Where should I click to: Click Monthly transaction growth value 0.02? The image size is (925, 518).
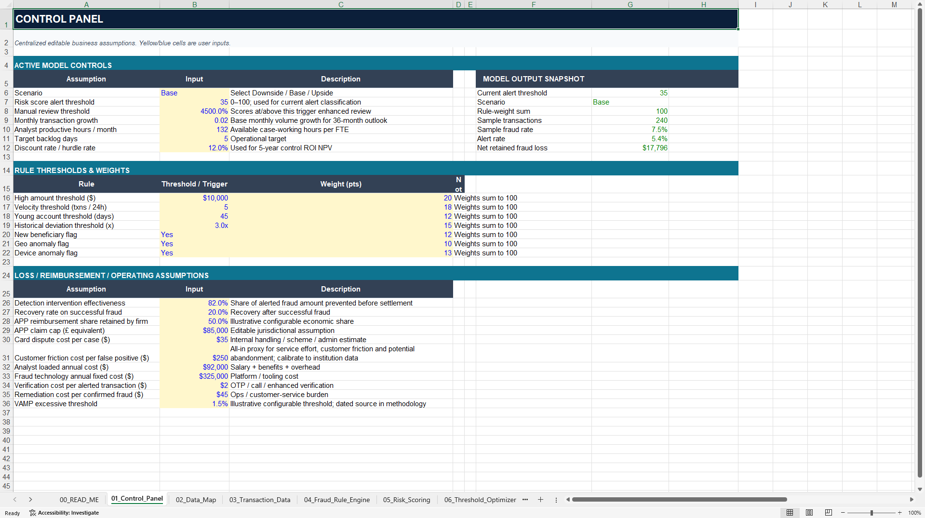click(194, 120)
